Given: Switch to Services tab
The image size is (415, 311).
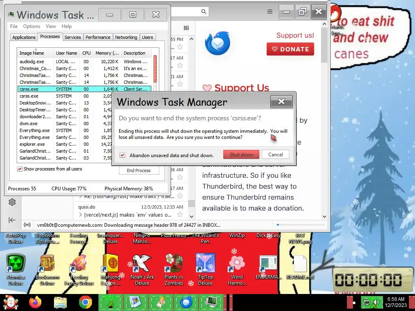Looking at the screenshot, I should pos(73,37).
